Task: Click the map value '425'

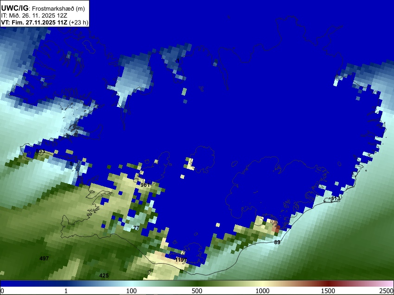Action: (x=104, y=276)
